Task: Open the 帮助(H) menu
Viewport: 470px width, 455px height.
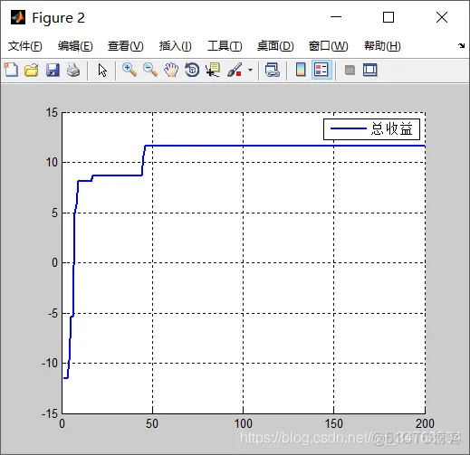Action: pyautogui.click(x=382, y=46)
